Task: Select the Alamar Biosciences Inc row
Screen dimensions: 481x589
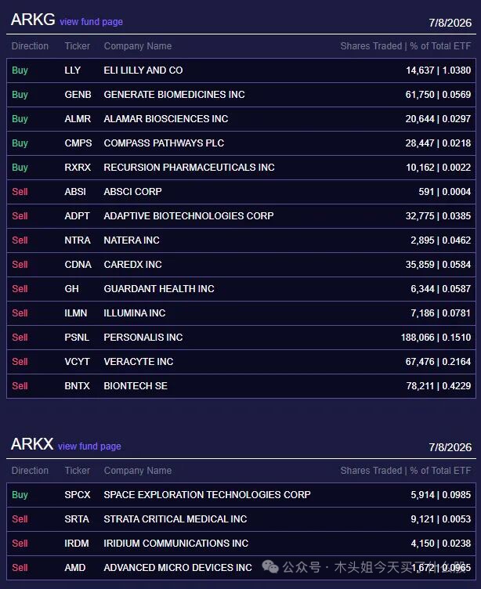Action: click(x=241, y=119)
